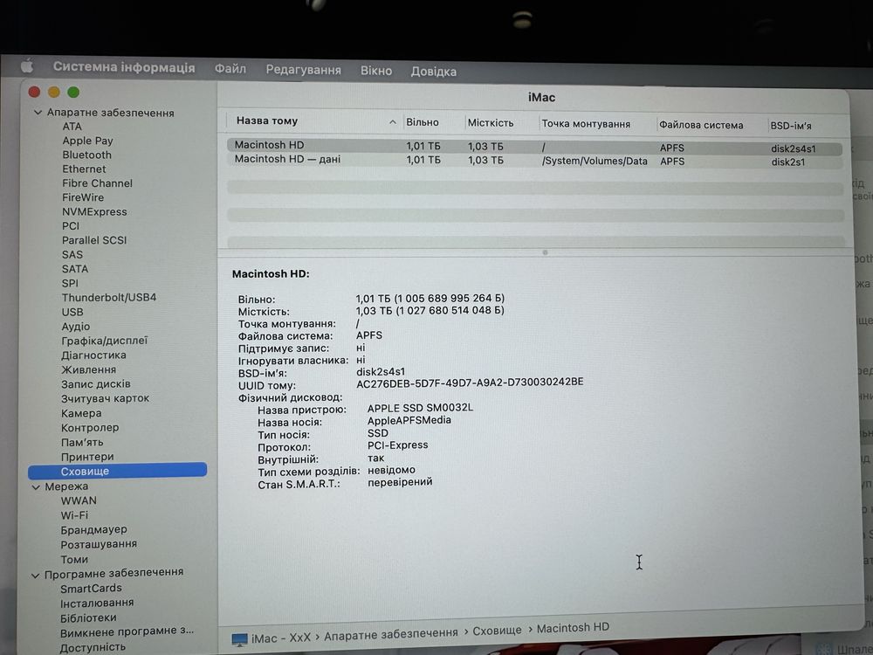Select Аудіо in the sidebar
Screen dimensions: 873x655
tap(76, 327)
